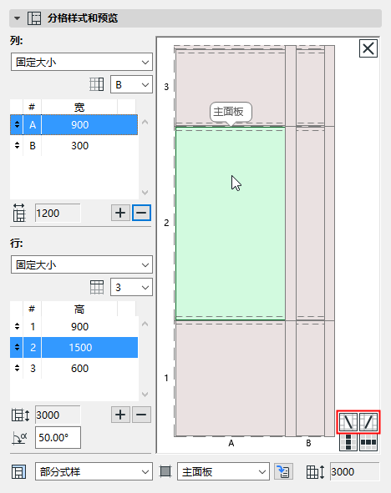Click the pattern type icon beside 部分式样
This screenshot has height=493, width=391.
(19, 471)
